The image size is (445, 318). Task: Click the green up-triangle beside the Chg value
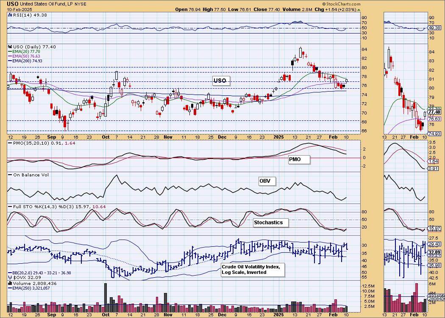359,10
